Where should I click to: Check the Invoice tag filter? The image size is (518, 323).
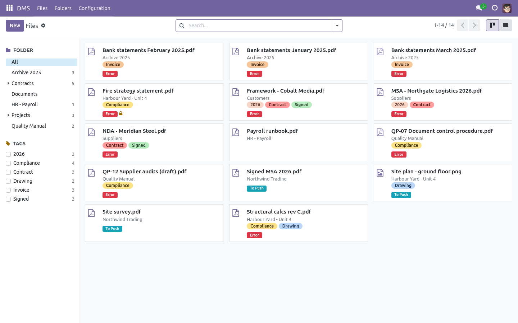coord(8,190)
